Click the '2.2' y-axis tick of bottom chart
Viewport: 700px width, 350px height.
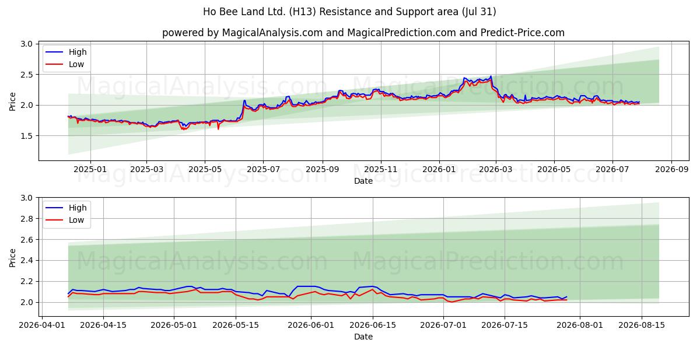(26, 282)
